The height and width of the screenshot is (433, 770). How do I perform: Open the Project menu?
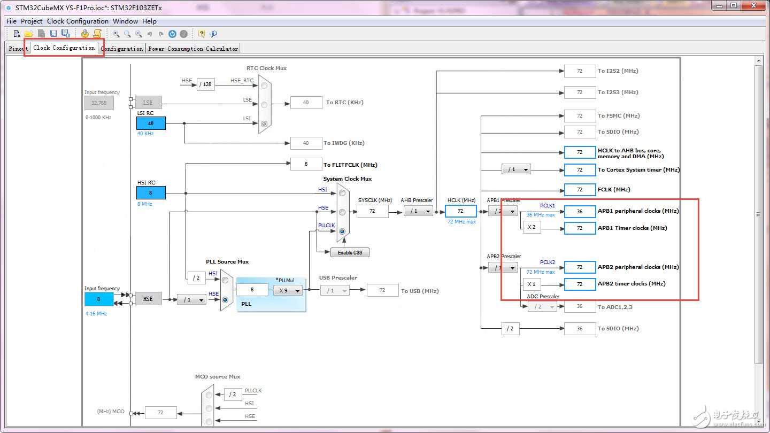click(x=32, y=21)
